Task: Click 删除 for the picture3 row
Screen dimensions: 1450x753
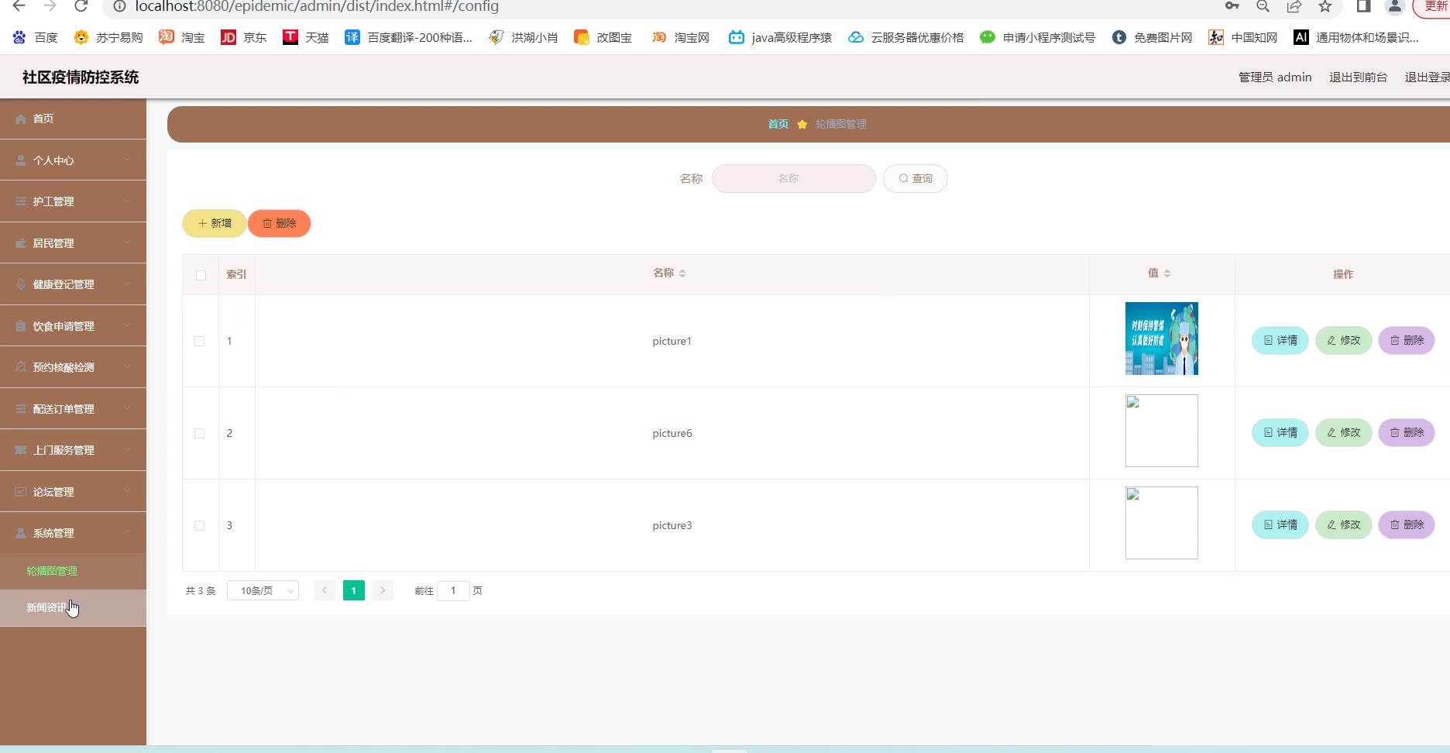Action: tap(1407, 524)
